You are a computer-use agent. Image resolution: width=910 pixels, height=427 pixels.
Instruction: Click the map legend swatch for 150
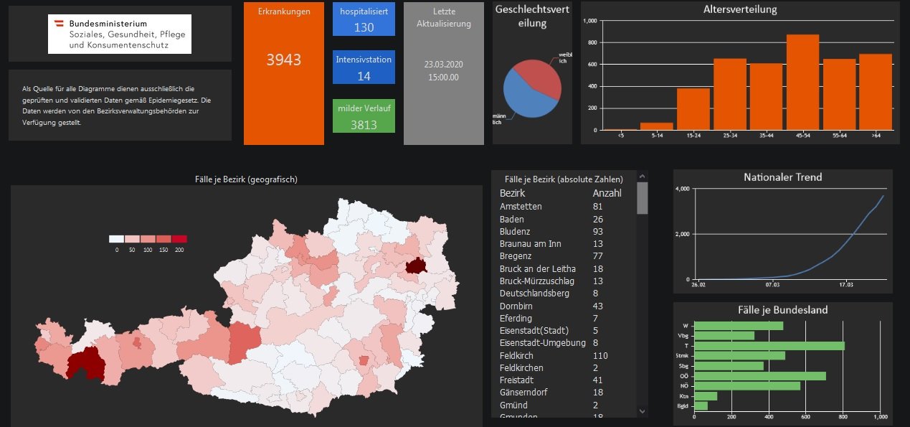coord(164,238)
